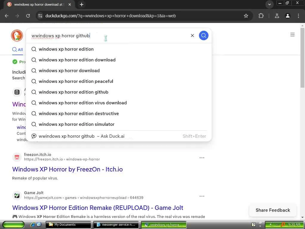Click the browser address bar URL
305x229 pixels.
pyautogui.click(x=111, y=16)
